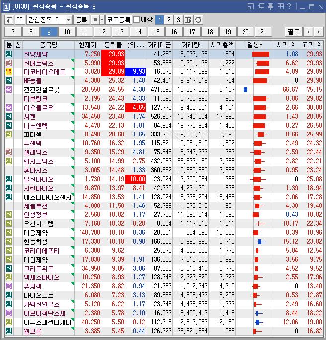
Task: Click the 증 badge next to 전진건설로봇
Action: (x=8, y=89)
